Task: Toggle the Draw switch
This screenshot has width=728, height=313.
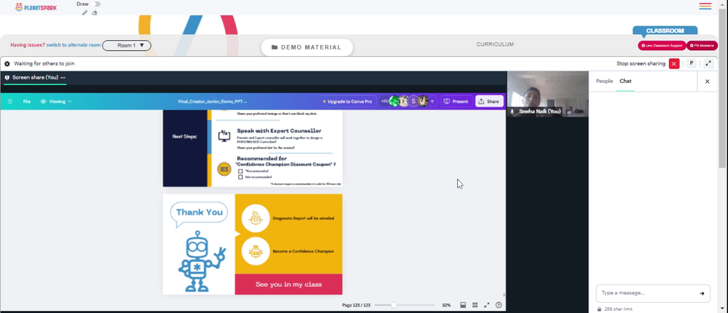Action: pyautogui.click(x=97, y=4)
